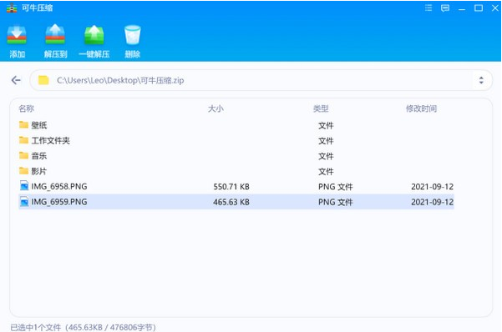Click the IMG_6959.PNG file icon

click(24, 202)
